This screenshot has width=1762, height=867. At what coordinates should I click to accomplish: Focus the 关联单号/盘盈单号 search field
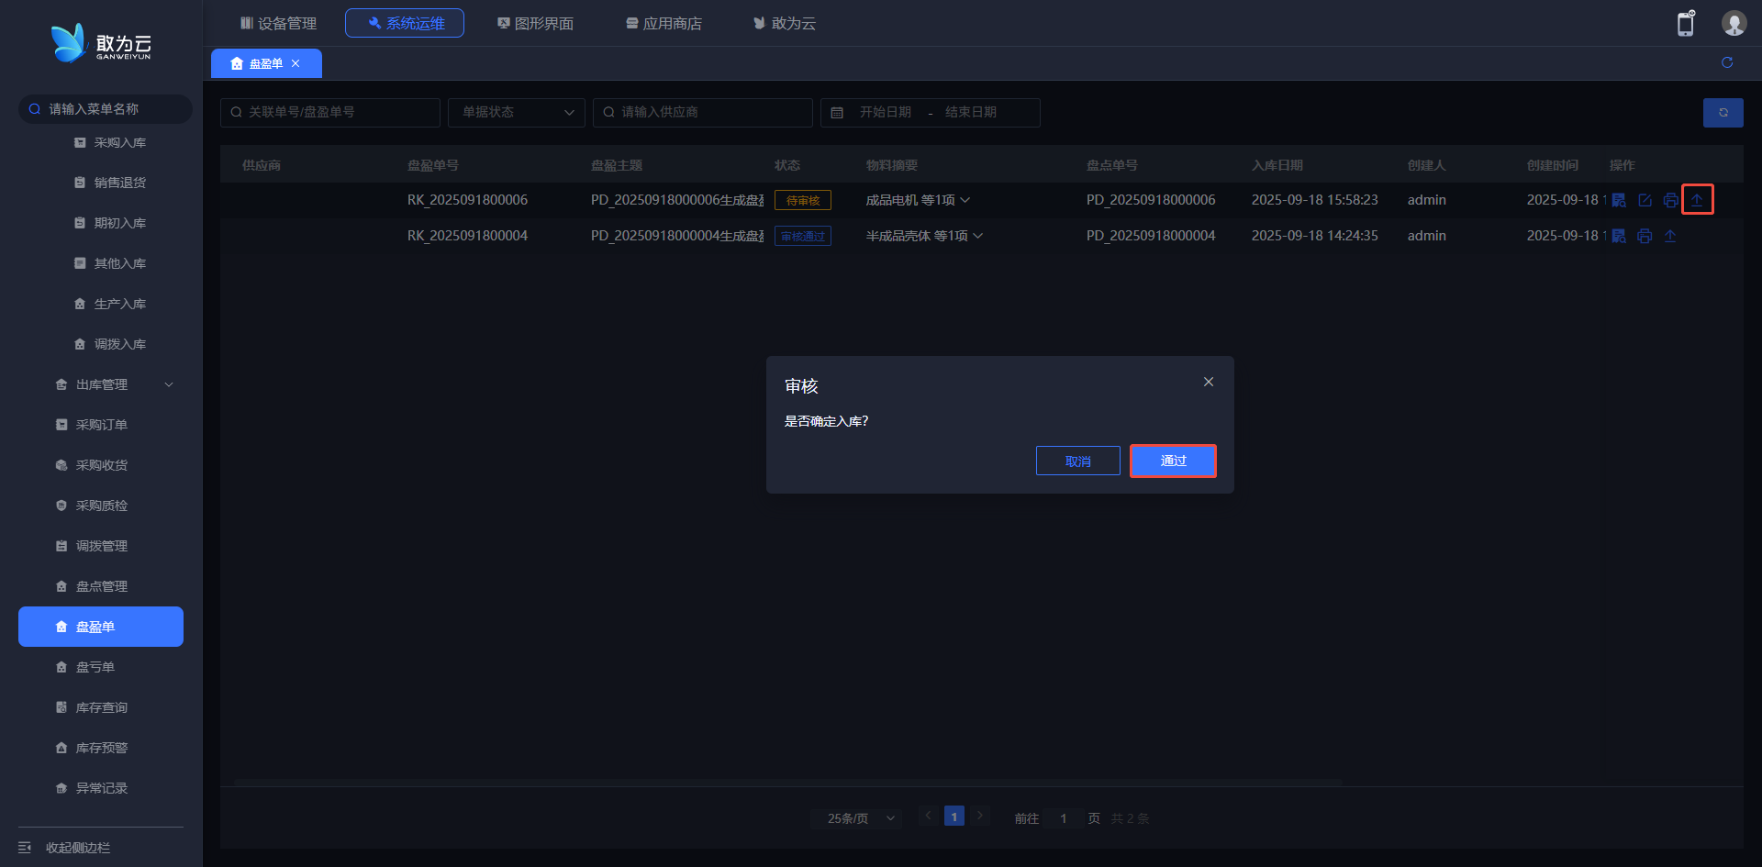[330, 112]
